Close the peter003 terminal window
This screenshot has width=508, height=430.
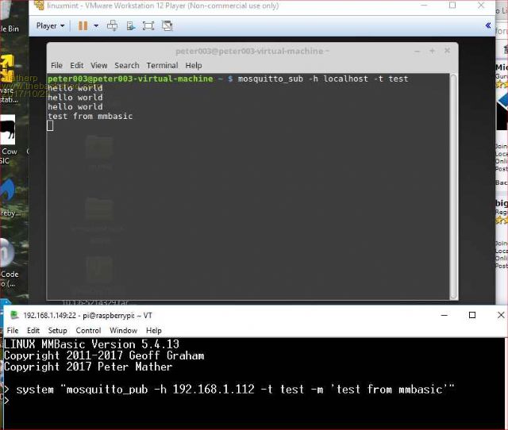445,51
